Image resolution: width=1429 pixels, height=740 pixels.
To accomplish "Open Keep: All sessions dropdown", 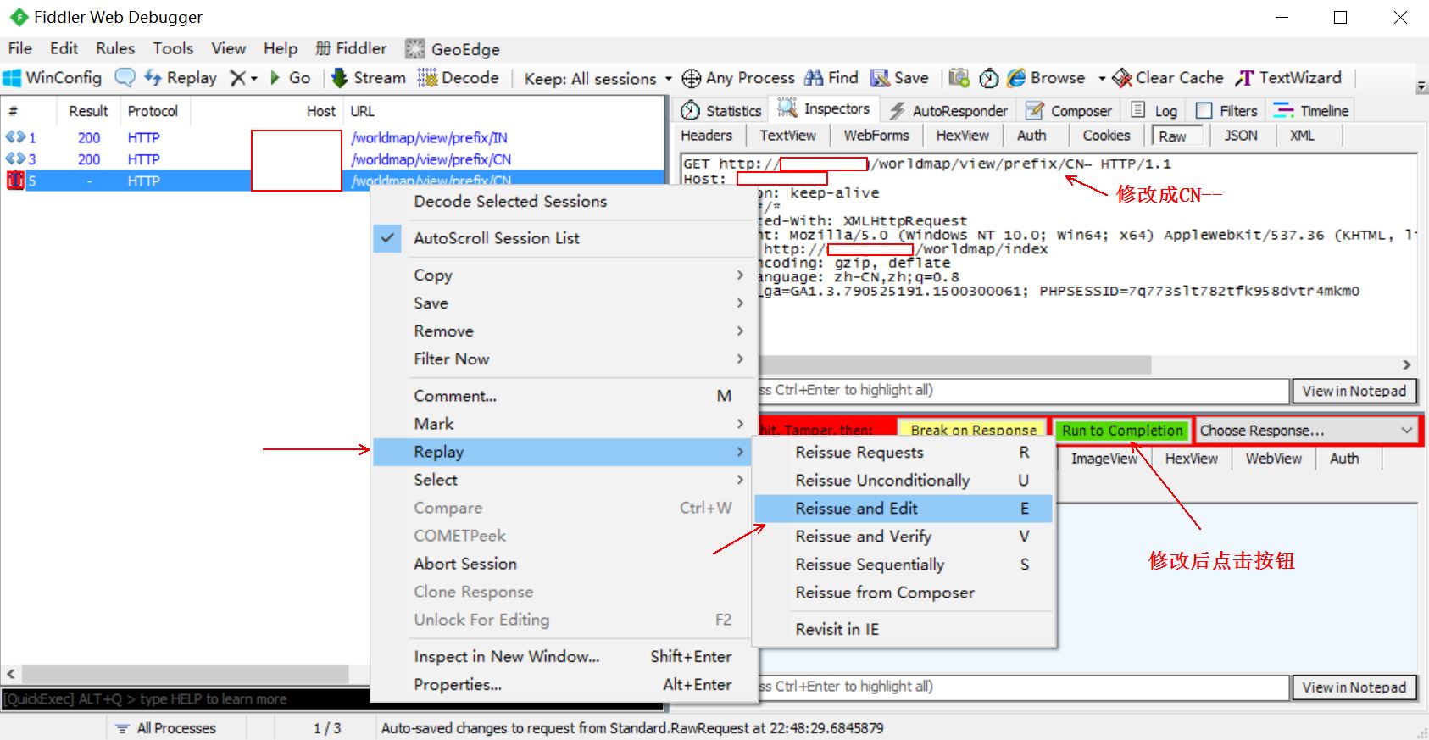I will (x=598, y=79).
